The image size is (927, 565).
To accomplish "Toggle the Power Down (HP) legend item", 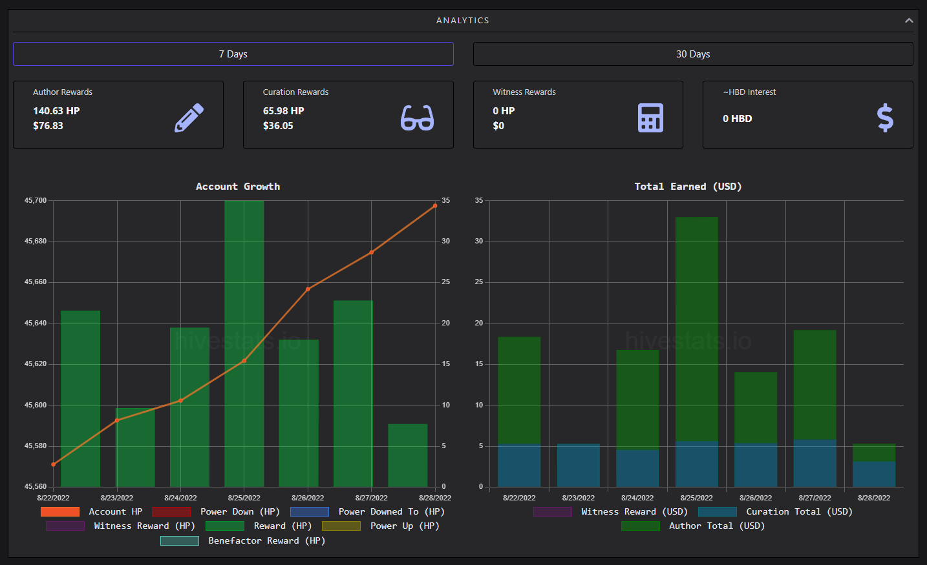I will (216, 511).
